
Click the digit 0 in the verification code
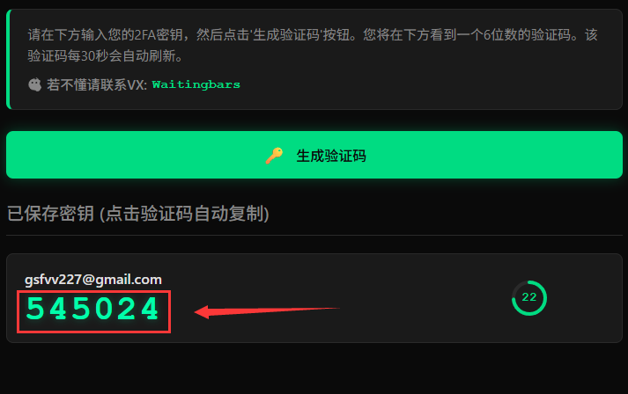pos(105,309)
